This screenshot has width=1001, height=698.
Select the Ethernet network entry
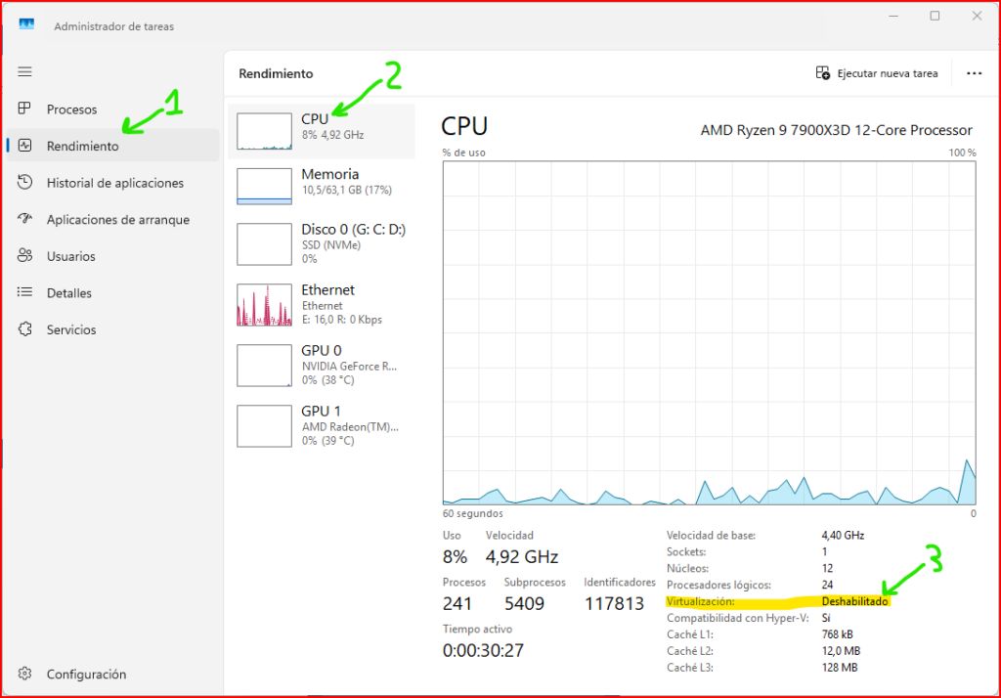click(x=321, y=304)
